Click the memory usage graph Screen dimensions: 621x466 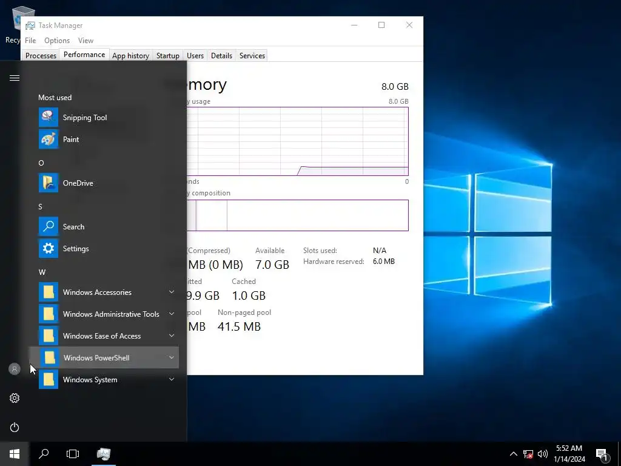[x=297, y=141]
